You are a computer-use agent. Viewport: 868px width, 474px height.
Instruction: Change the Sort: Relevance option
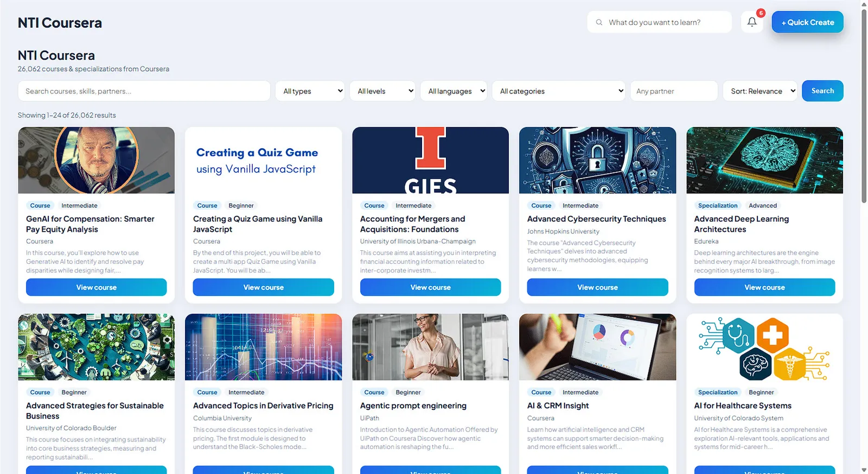[760, 91]
